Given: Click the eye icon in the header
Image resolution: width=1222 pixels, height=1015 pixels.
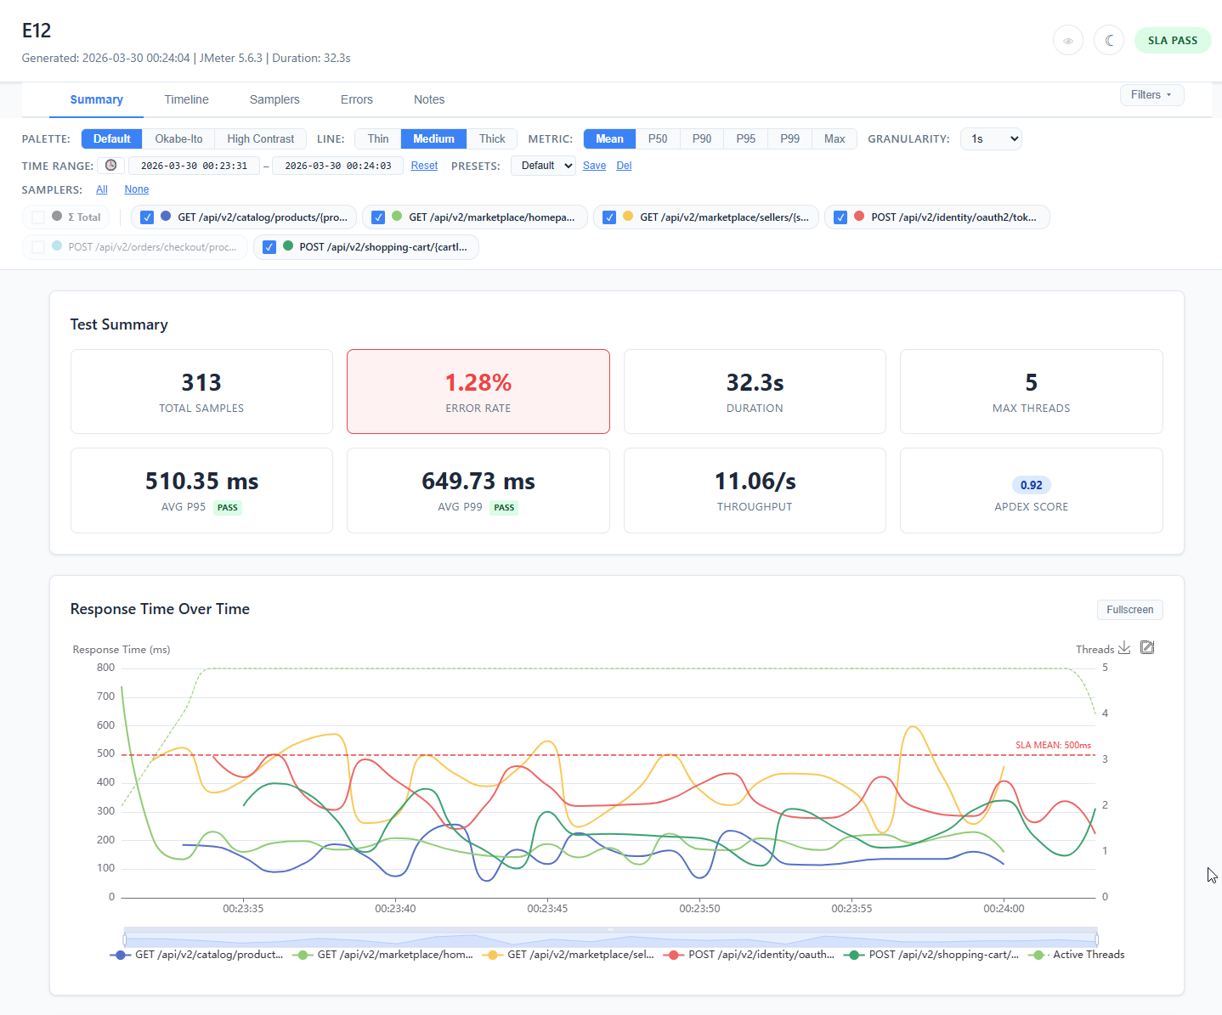Looking at the screenshot, I should click(1067, 41).
